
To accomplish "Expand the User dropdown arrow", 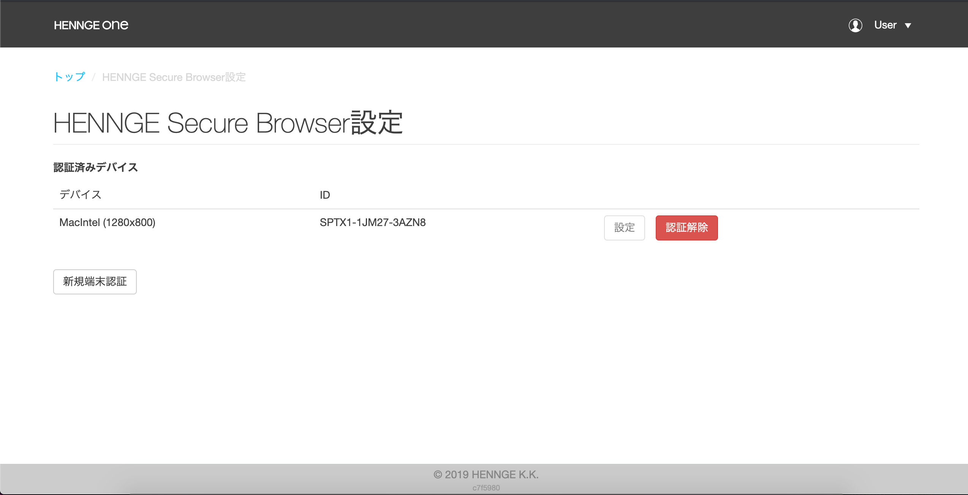I will pos(908,25).
